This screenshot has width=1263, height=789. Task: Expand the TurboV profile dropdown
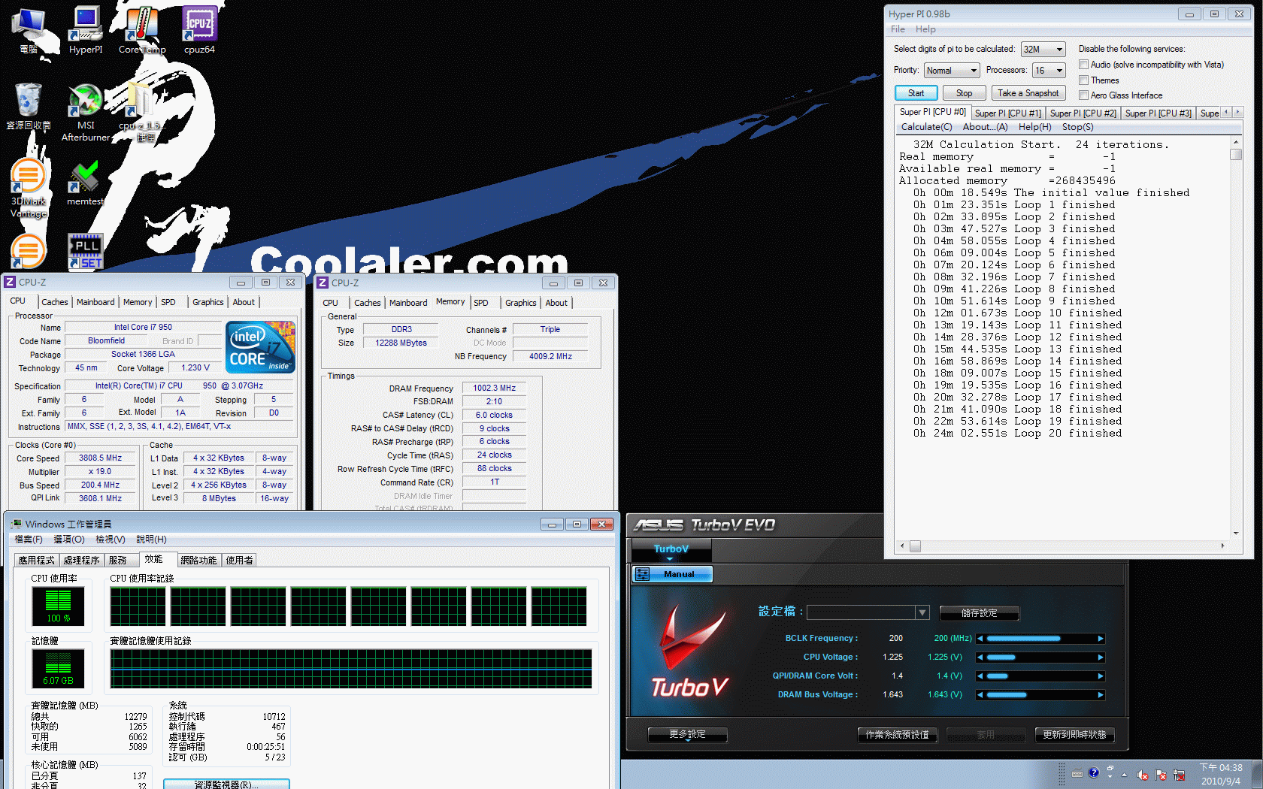[x=922, y=612]
